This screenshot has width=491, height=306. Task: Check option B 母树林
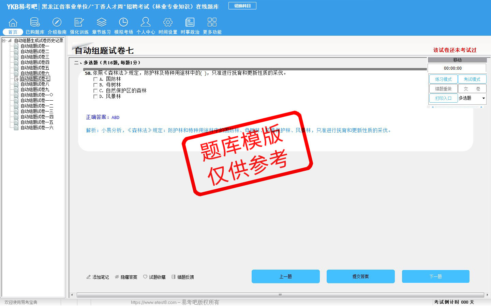[95, 85]
